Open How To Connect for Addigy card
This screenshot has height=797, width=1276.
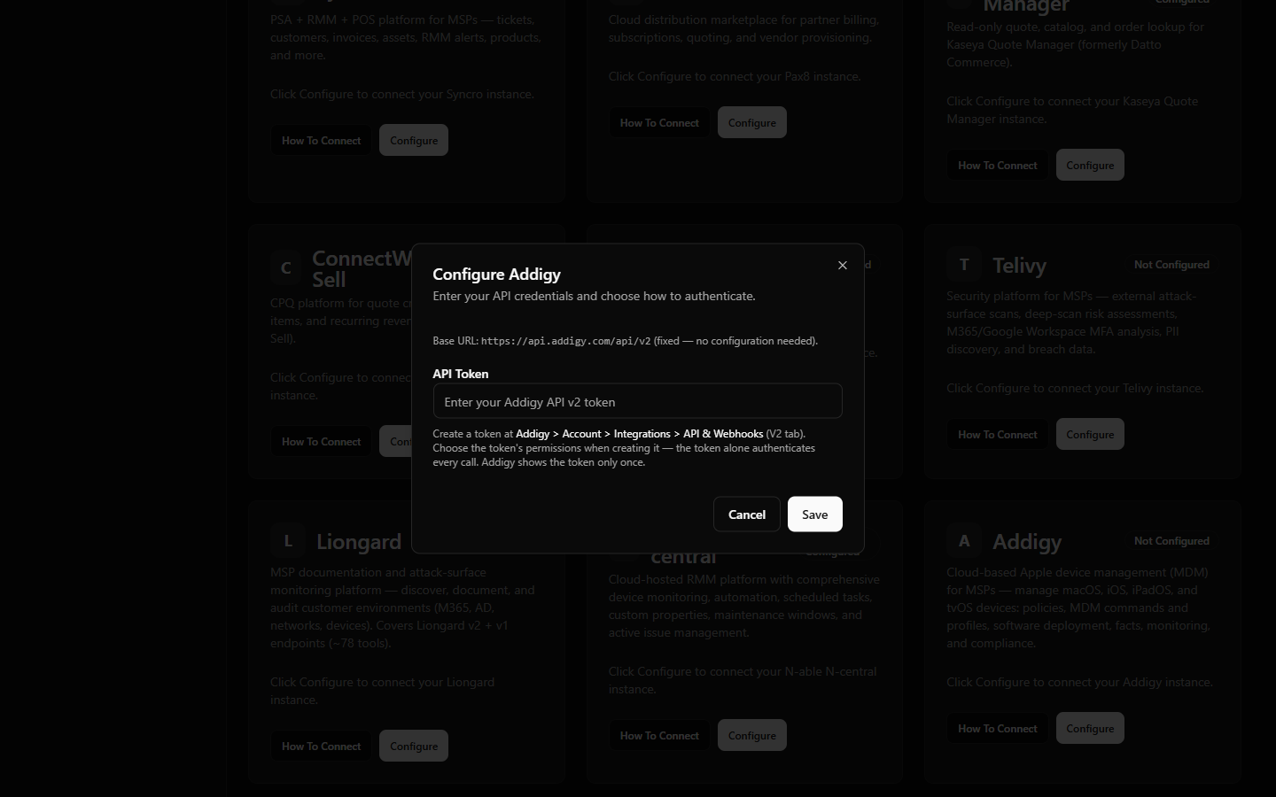[997, 728]
